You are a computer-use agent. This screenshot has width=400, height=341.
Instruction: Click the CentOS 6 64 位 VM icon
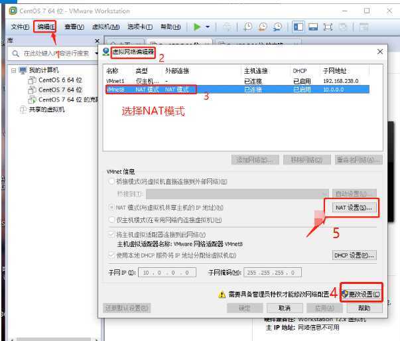click(32, 80)
